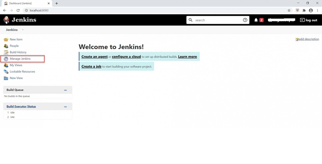
Task: Open People page link
Action: click(14, 46)
